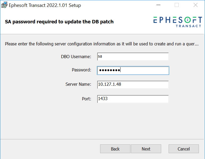Close the Ephesoft Transact Setup window
Viewport: 205px width, 159px height.
point(195,5)
